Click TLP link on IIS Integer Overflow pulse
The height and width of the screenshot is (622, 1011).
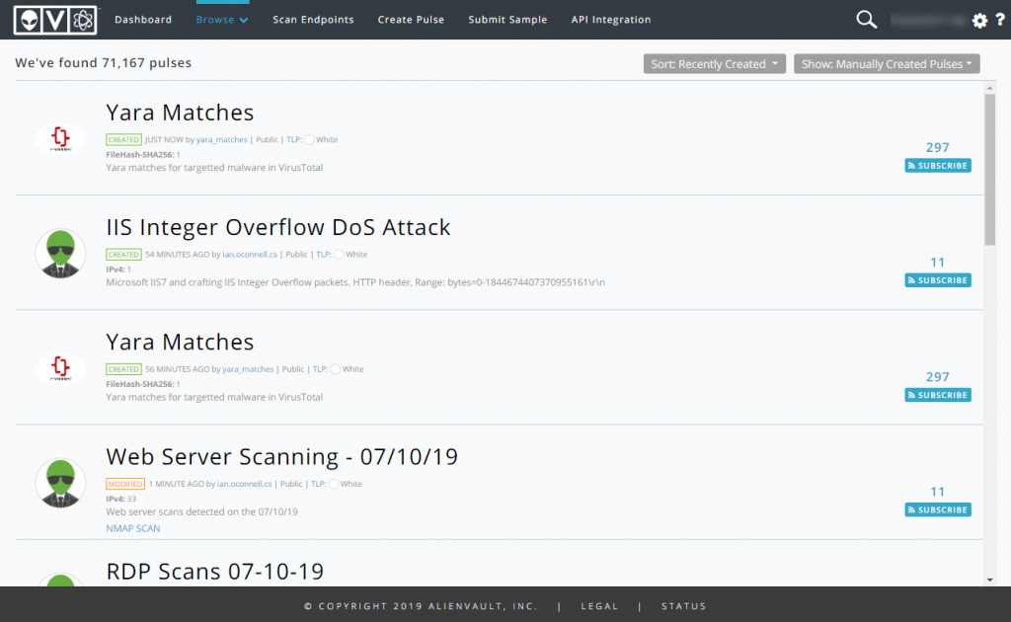(x=323, y=254)
